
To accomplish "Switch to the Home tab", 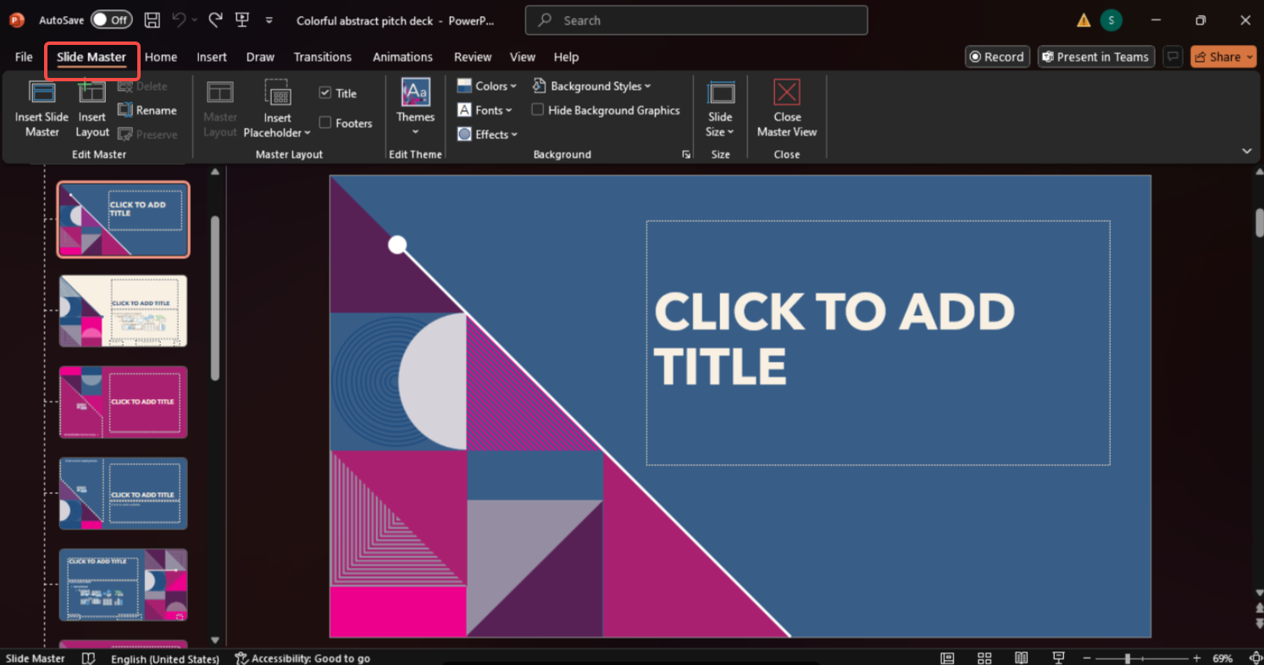I will point(161,57).
